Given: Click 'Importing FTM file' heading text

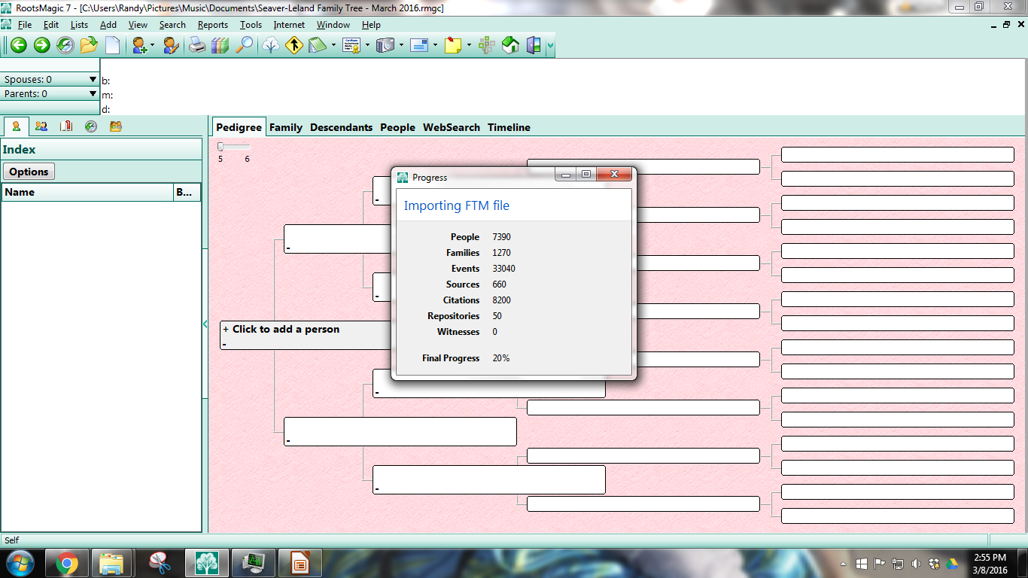Looking at the screenshot, I should [457, 205].
